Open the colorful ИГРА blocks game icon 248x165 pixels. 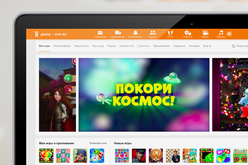tap(223, 156)
